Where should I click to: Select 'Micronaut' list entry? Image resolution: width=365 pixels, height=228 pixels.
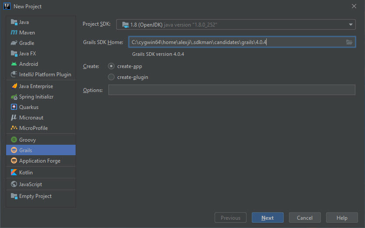pos(31,118)
